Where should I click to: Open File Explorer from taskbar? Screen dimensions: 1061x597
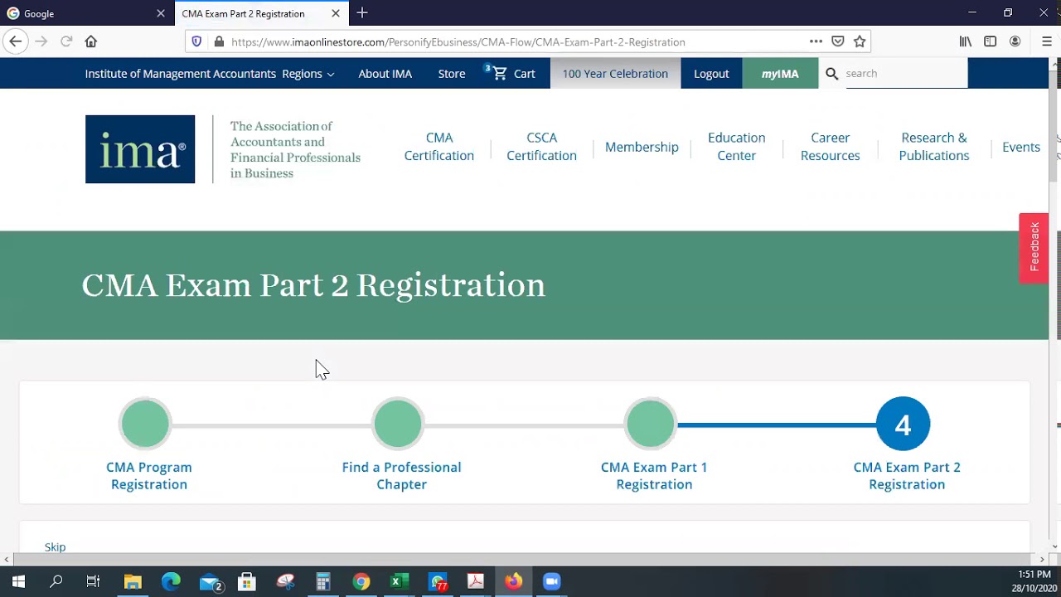point(133,581)
